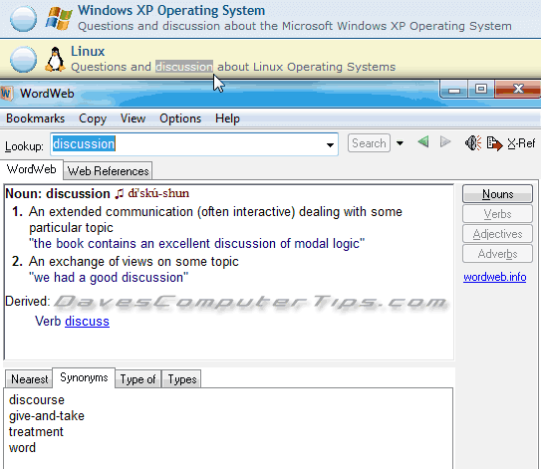The image size is (541, 469).
Task: Click the Nouns filter button
Action: [x=497, y=194]
